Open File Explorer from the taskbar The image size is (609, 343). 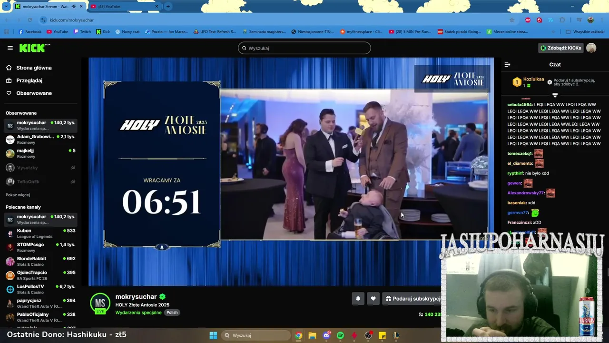click(x=312, y=335)
